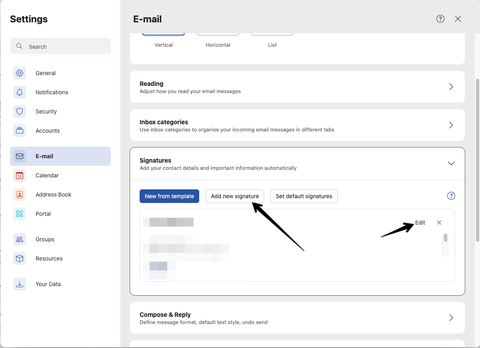This screenshot has height=348, width=480.
Task: Open the Accounts icon in sidebar
Action: [x=20, y=131]
